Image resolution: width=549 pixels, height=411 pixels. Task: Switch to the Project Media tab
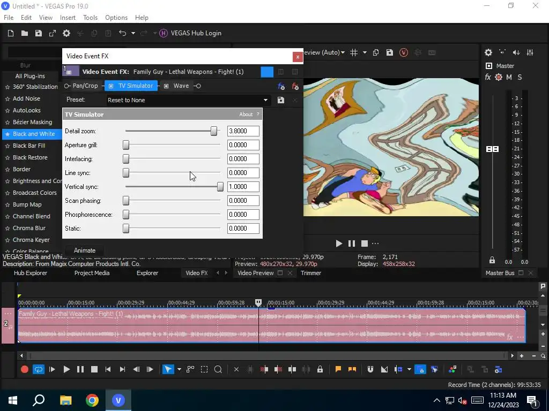coord(92,273)
